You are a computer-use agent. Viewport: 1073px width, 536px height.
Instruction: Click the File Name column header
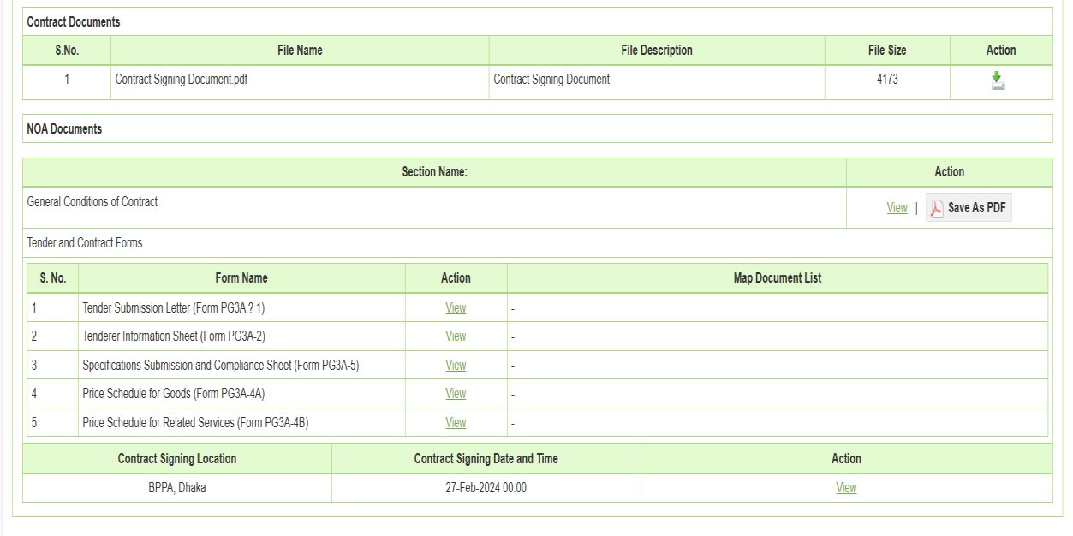[x=300, y=51]
